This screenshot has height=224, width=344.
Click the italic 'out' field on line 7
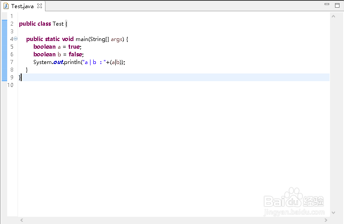(59, 62)
